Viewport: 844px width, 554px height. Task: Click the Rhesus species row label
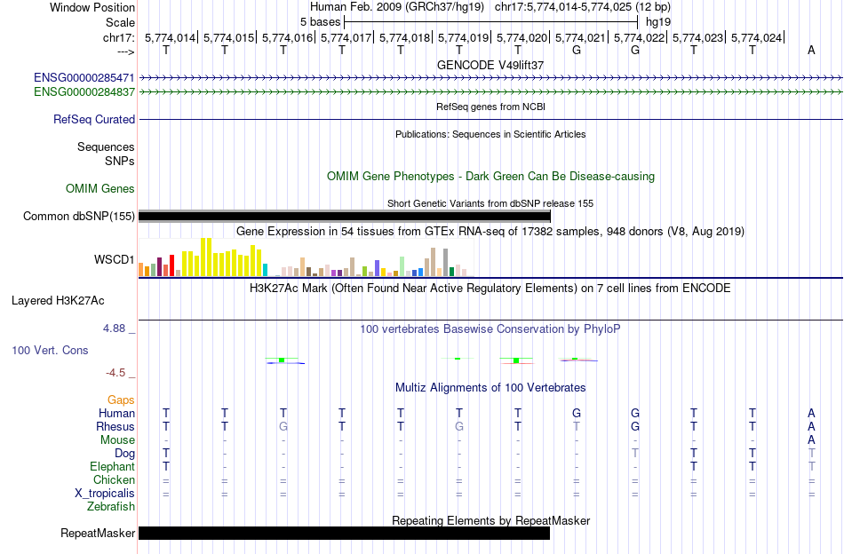115,427
